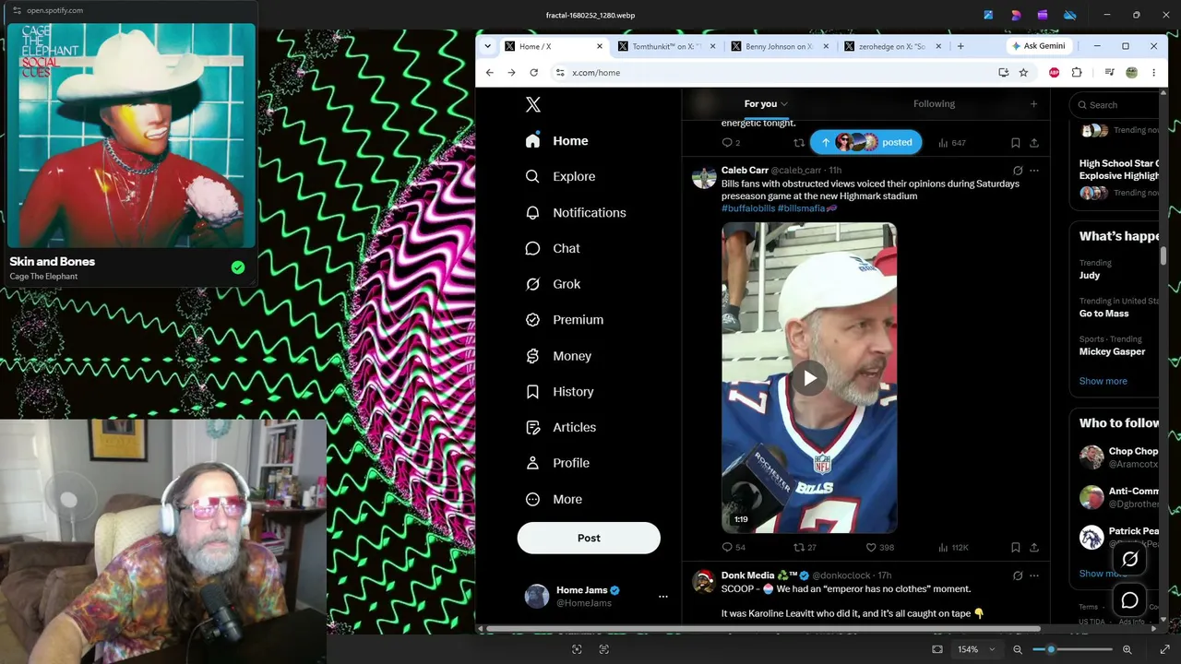Switch to the Tomthunkit browser tab
This screenshot has height=664, width=1181.
coord(664,46)
